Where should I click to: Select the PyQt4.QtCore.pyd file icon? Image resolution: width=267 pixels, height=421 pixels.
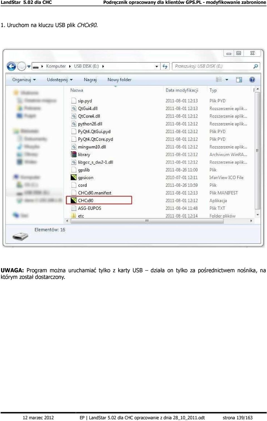pos(74,139)
